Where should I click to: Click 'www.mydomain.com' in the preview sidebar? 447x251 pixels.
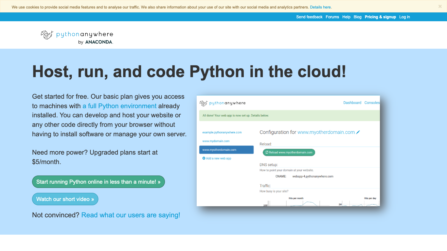pyautogui.click(x=216, y=141)
